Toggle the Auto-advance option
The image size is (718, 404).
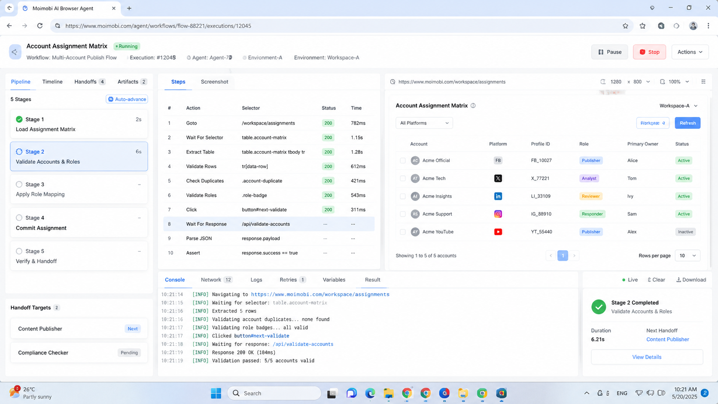pos(127,99)
